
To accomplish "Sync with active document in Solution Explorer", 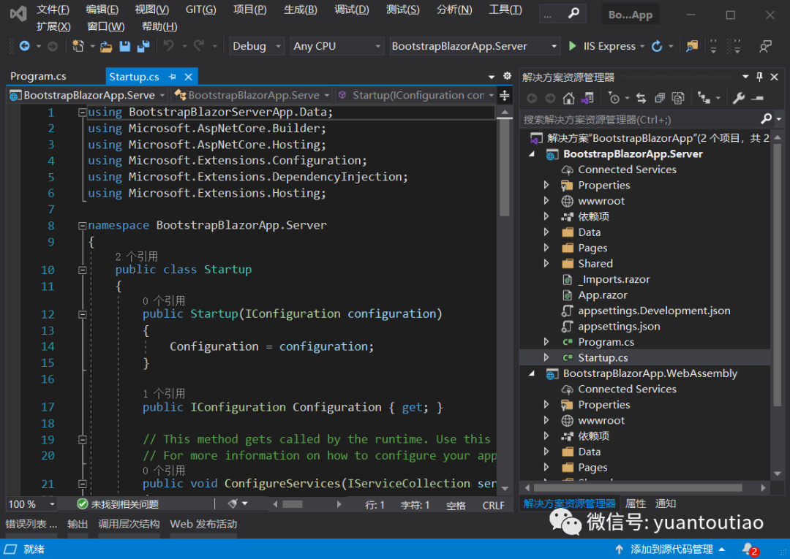I will pos(641,98).
